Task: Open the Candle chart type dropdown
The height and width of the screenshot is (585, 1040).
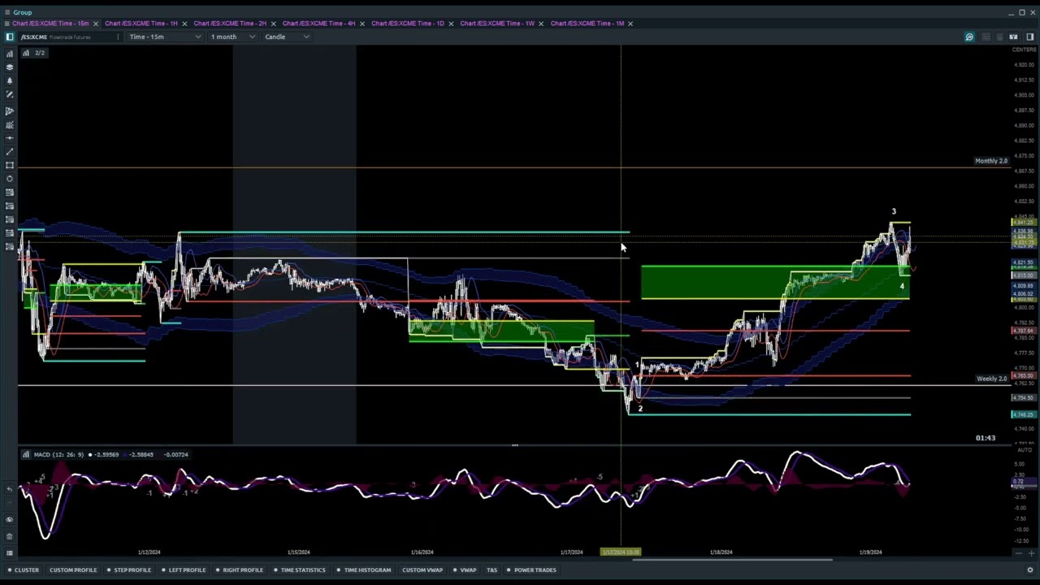Action: point(286,37)
